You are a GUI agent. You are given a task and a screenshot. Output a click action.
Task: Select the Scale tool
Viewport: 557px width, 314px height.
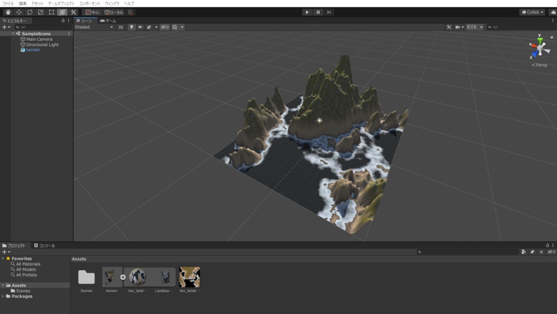click(41, 11)
